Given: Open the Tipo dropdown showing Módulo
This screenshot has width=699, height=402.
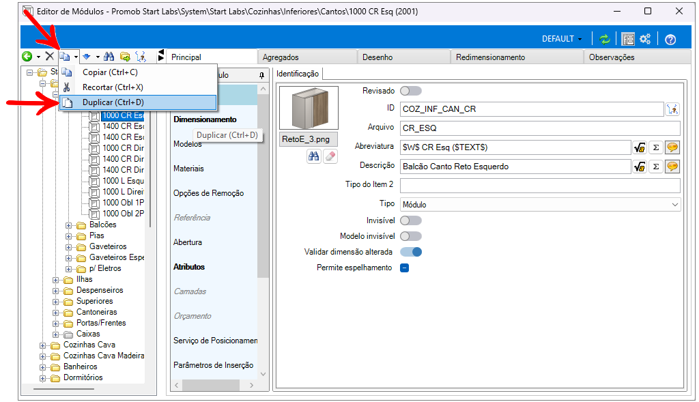Looking at the screenshot, I should (539, 204).
